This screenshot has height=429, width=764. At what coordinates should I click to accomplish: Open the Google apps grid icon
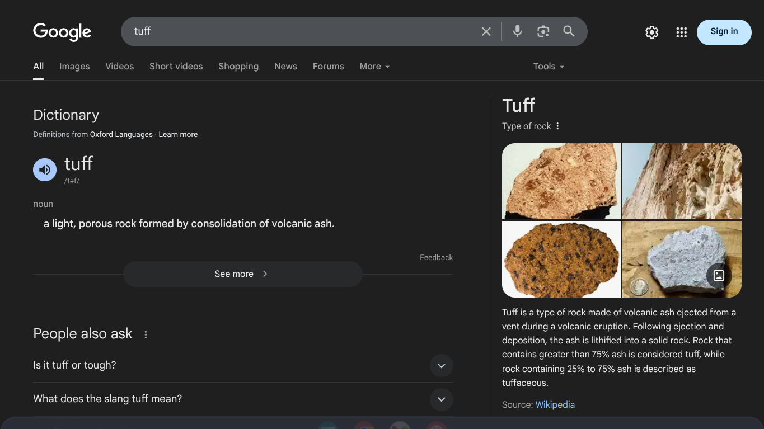click(x=681, y=32)
